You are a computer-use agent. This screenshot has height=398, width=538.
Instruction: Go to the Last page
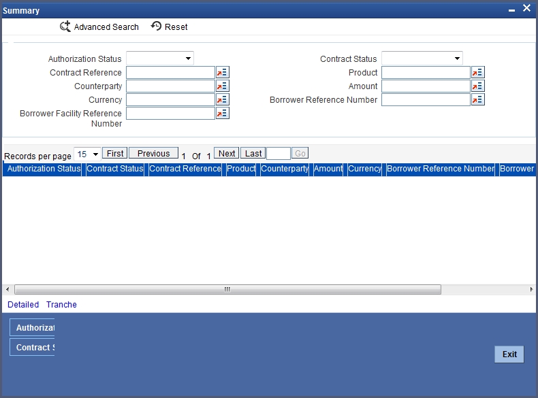[253, 153]
